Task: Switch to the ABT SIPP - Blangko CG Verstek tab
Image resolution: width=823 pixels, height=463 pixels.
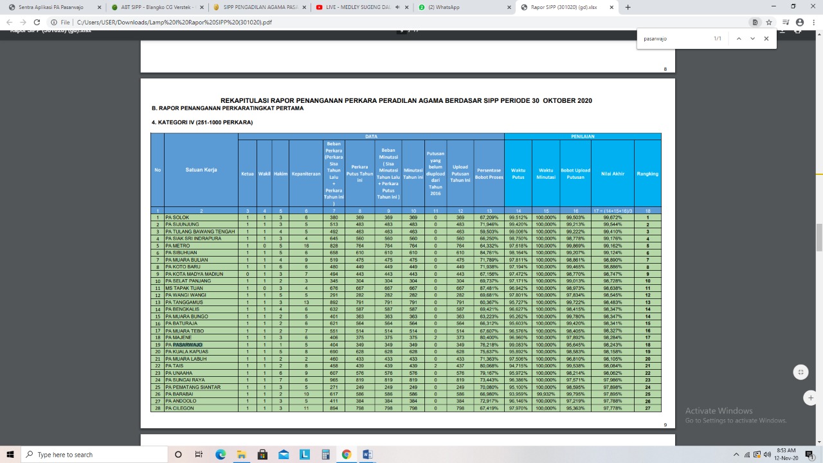Action: click(157, 7)
